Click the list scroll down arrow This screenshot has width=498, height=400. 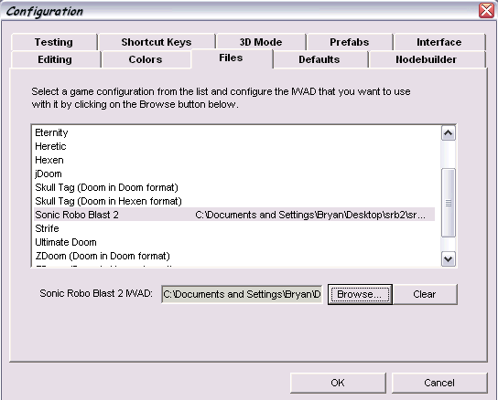(x=449, y=259)
